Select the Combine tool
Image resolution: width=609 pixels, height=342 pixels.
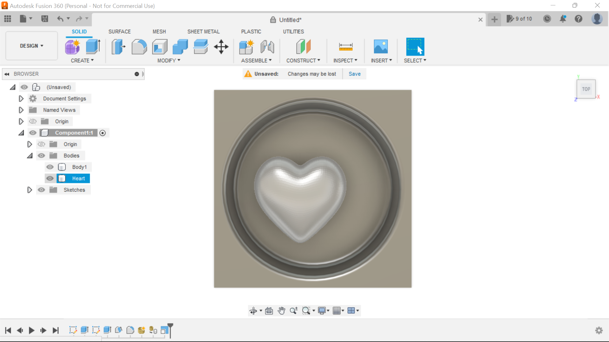pos(180,47)
